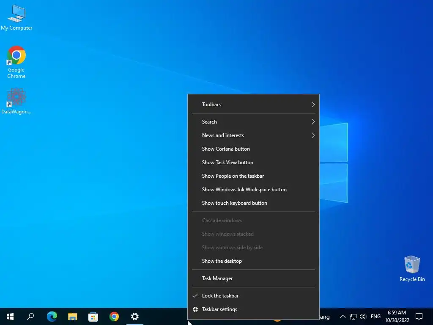Select DataWagon desktop shortcut
Image resolution: width=433 pixels, height=325 pixels.
16,101
